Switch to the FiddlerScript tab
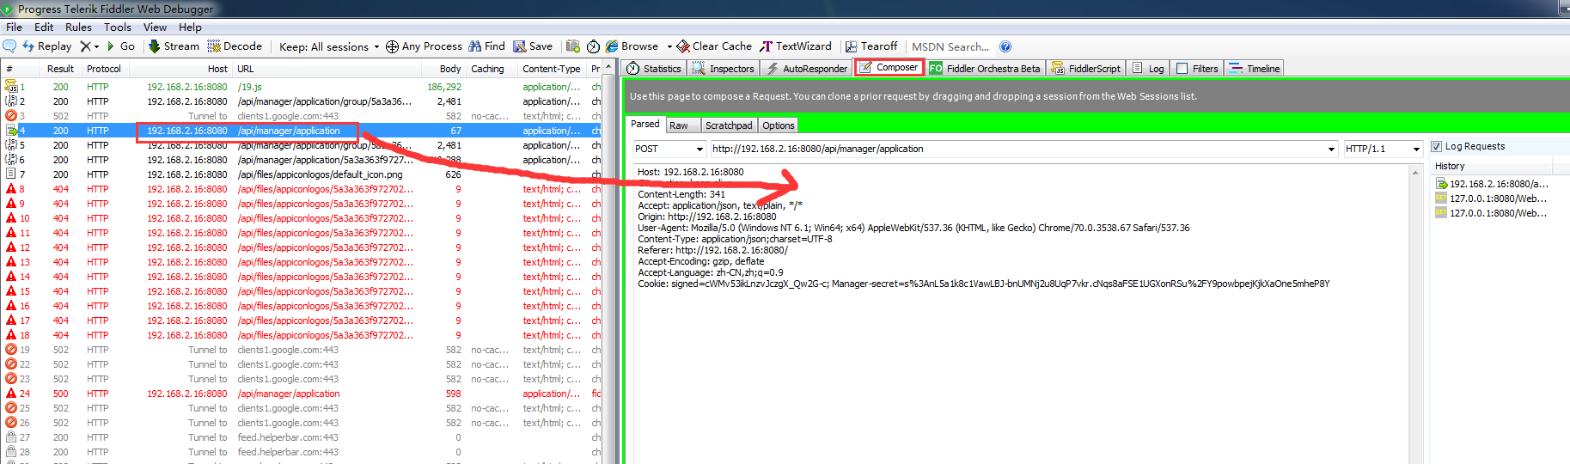The height and width of the screenshot is (464, 1570). pyautogui.click(x=1086, y=69)
